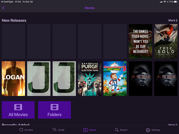Open Settings gear in bottom bar
The height and width of the screenshot is (134, 179).
148,130
